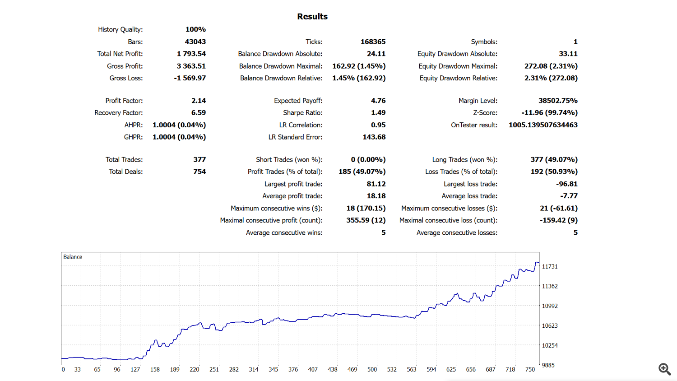Select the Largest loss trade value -96.81
Viewport: 677px width, 381px height.
pos(566,184)
